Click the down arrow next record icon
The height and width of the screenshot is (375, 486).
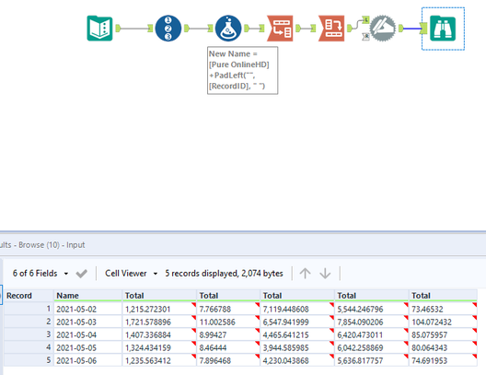325,274
